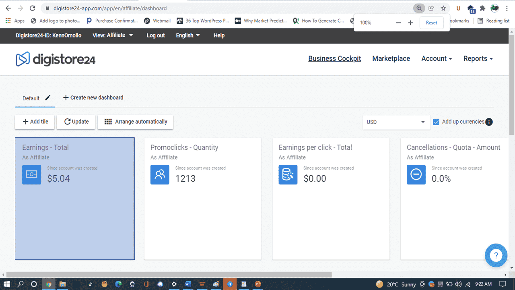Open the Webmail bookmark

[x=157, y=21]
